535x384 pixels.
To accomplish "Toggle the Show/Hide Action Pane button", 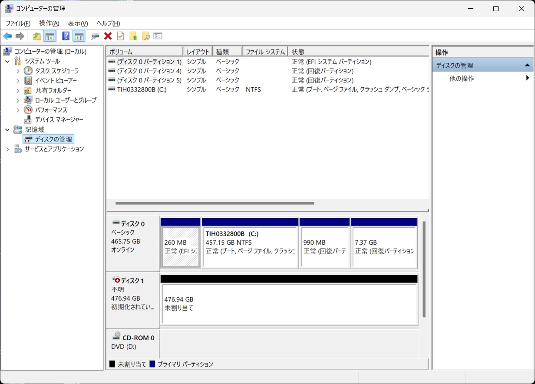I will click(79, 36).
